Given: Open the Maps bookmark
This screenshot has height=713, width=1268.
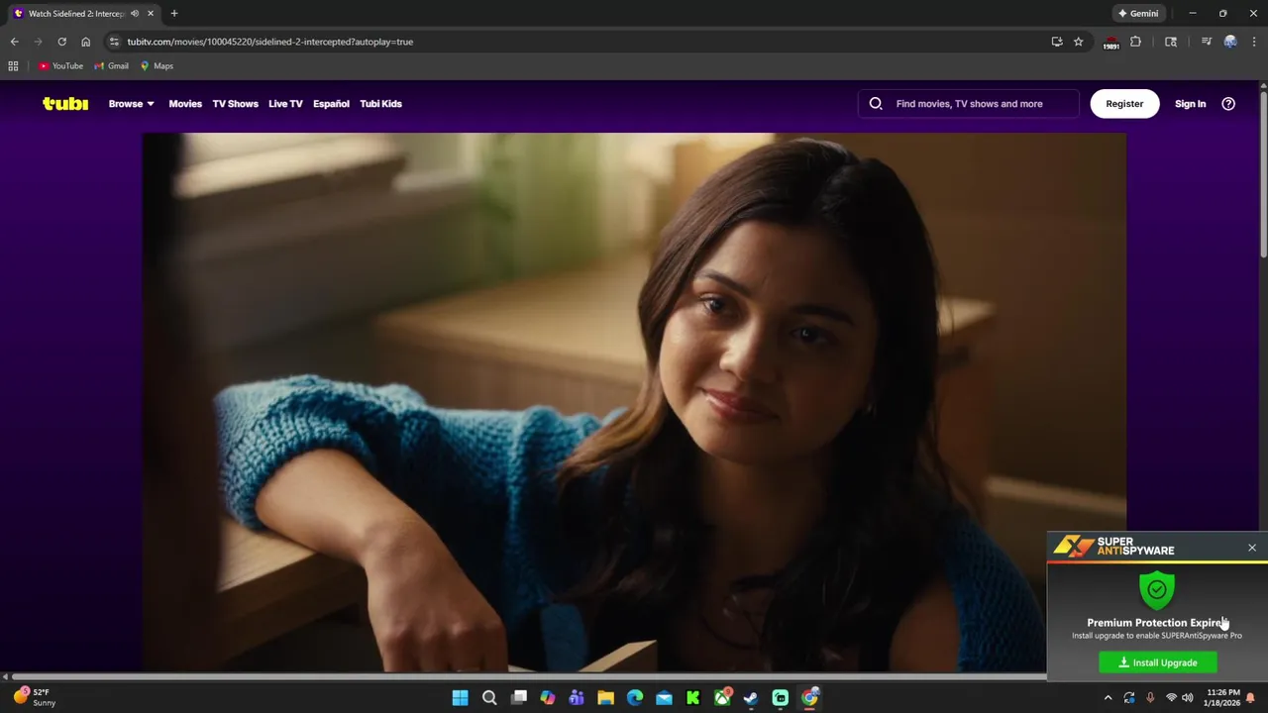Looking at the screenshot, I should (x=157, y=66).
